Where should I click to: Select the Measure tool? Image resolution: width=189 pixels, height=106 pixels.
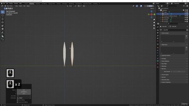3,36
